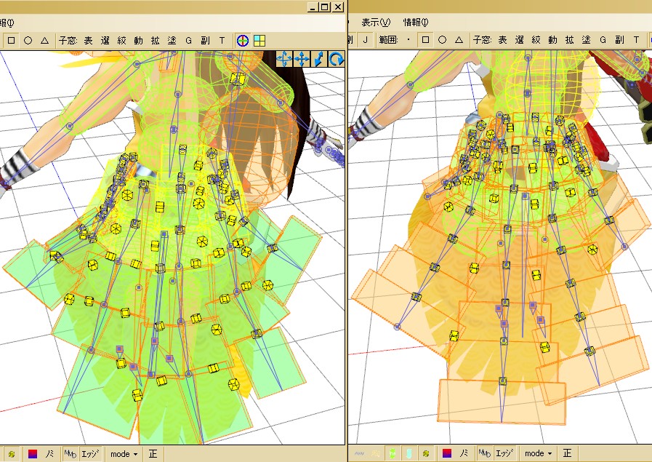The image size is (652, 462).
Task: Toggle J joint button in right window
Action: click(366, 40)
